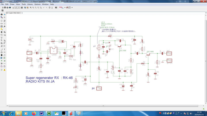Expand the Design Link dropdown arrow

[64, 7]
